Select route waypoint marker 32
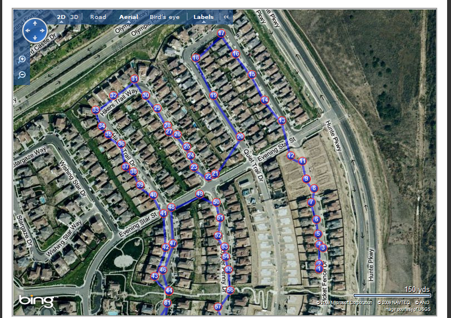Screen dimensions: 451x318 click(113, 95)
